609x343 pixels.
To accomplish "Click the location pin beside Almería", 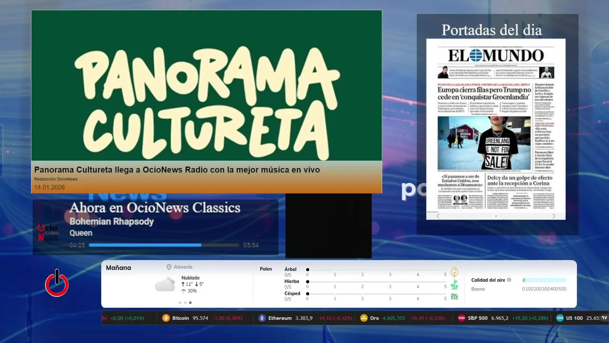I will point(169,267).
